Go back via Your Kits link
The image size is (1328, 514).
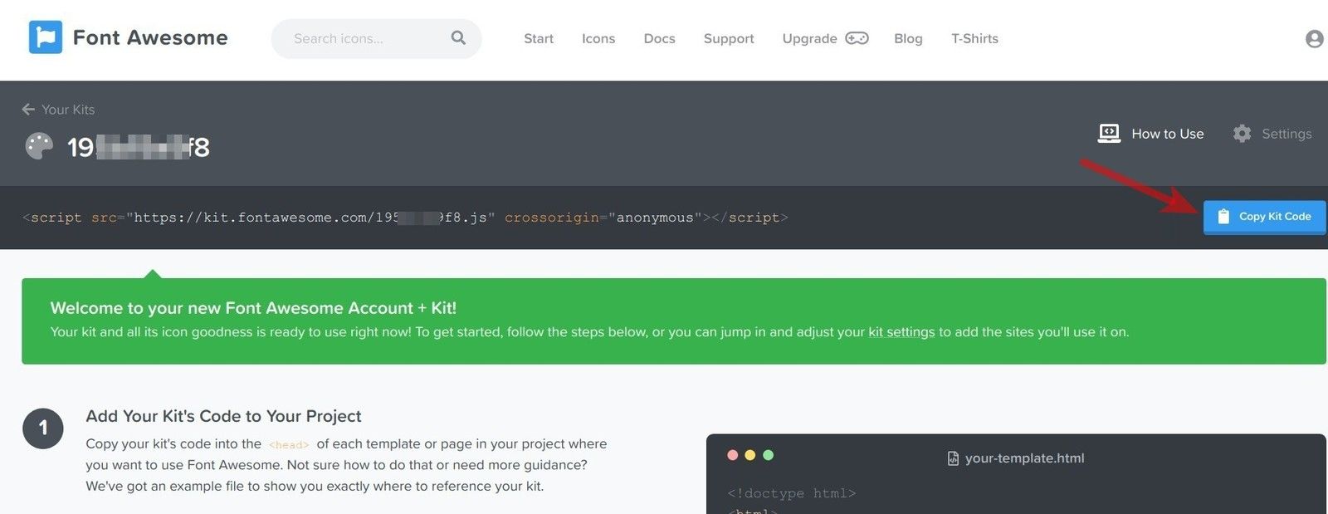(x=68, y=110)
